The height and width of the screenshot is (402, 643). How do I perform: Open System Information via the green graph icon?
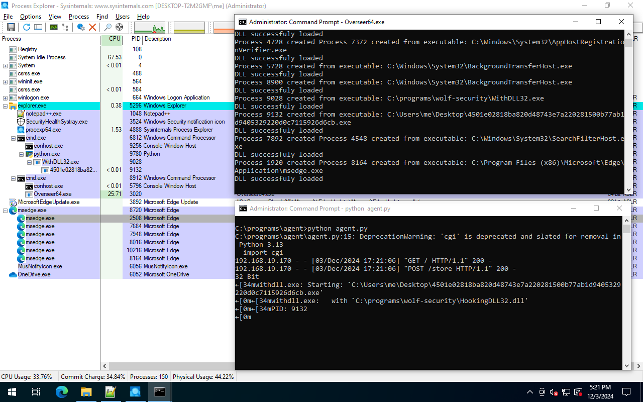click(53, 27)
